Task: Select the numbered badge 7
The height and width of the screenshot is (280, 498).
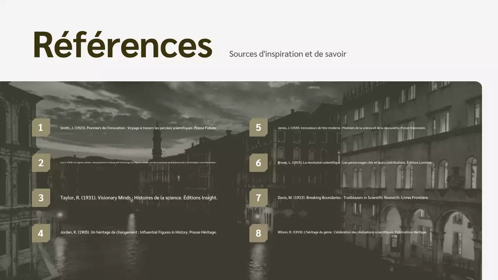Action: [258, 198]
